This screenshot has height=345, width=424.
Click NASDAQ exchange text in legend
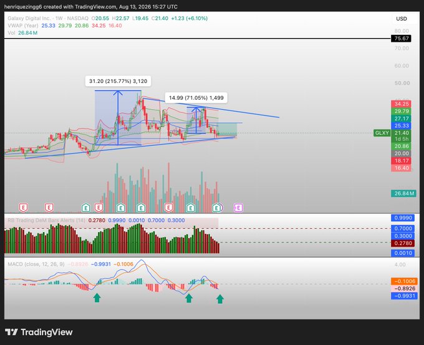pyautogui.click(x=77, y=18)
